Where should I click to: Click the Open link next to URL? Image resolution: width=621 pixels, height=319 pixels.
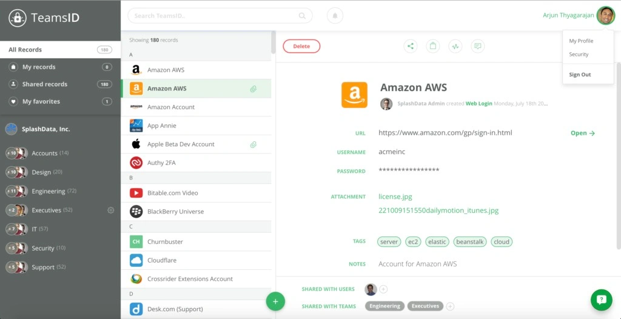click(x=583, y=133)
